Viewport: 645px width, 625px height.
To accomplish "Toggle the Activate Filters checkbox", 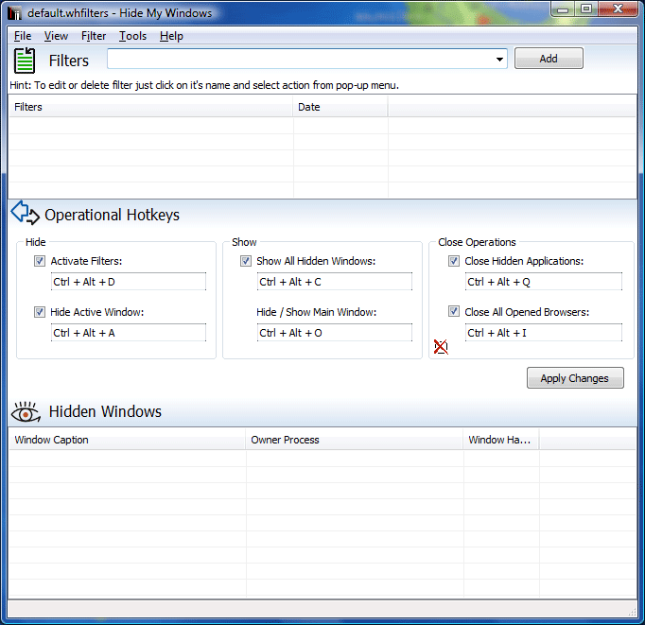I will pyautogui.click(x=40, y=261).
